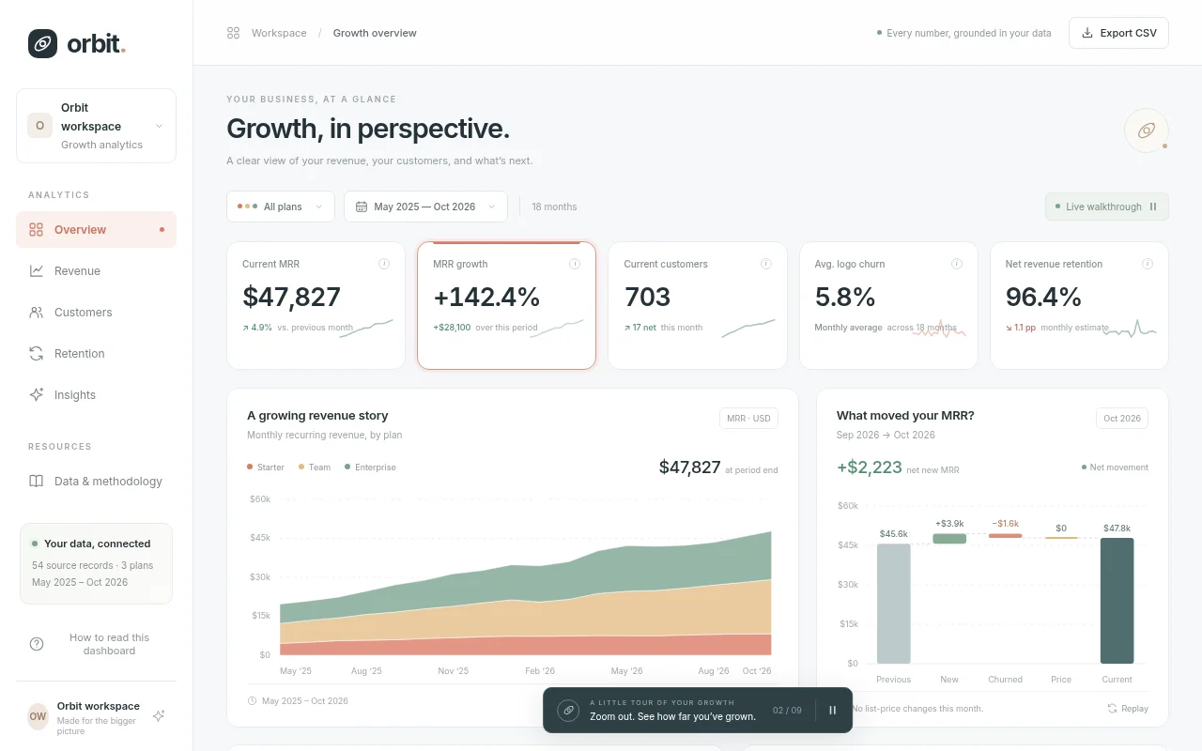Go to Retention in sidebar
This screenshot has height=751, width=1202.
click(x=96, y=353)
